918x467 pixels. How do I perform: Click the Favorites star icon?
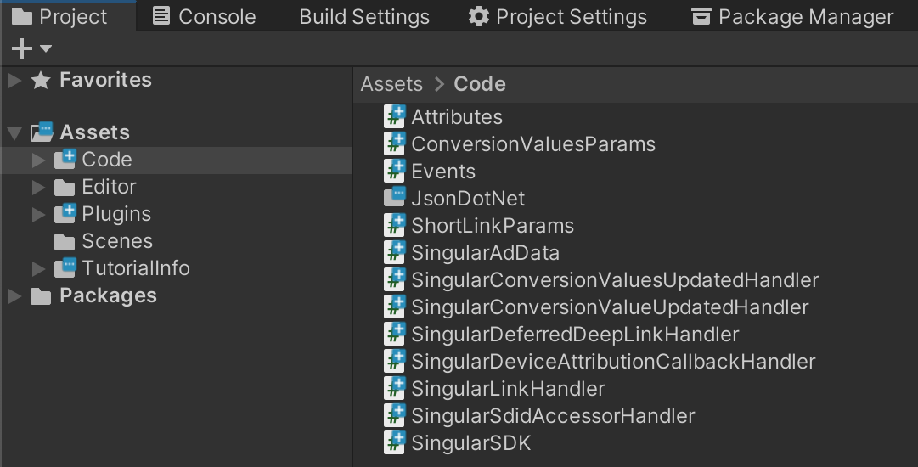pyautogui.click(x=41, y=80)
